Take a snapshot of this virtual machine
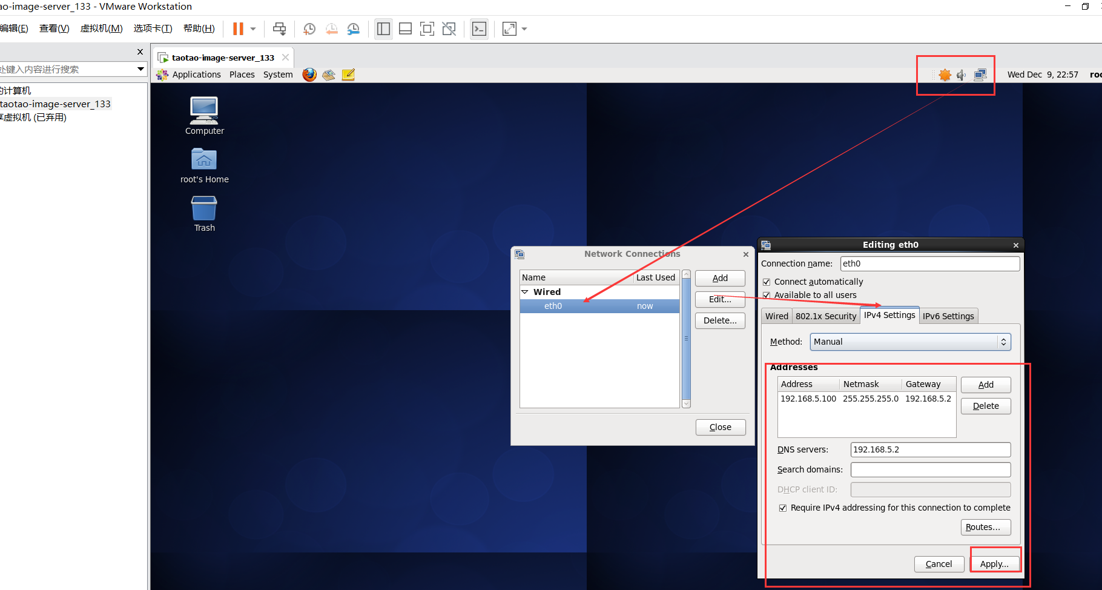1102x590 pixels. coord(309,28)
